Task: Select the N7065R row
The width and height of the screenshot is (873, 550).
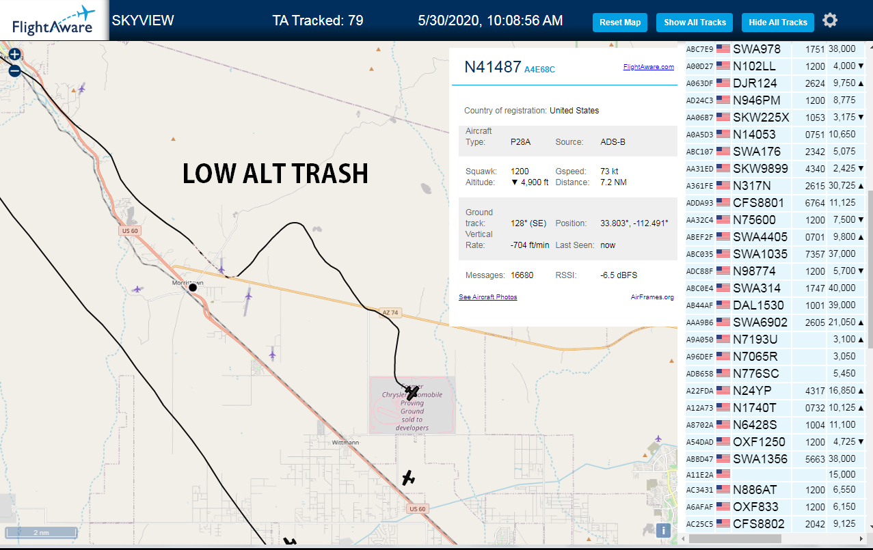Action: click(775, 357)
